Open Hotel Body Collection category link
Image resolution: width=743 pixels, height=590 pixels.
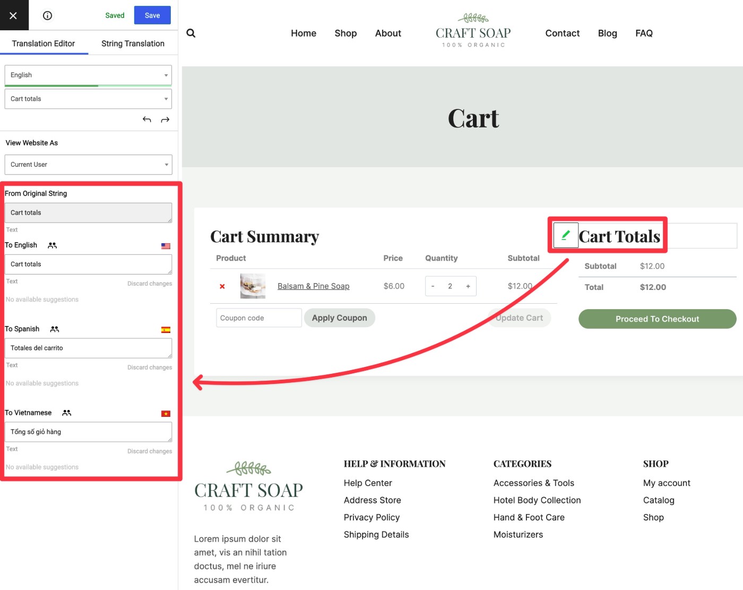pyautogui.click(x=537, y=500)
